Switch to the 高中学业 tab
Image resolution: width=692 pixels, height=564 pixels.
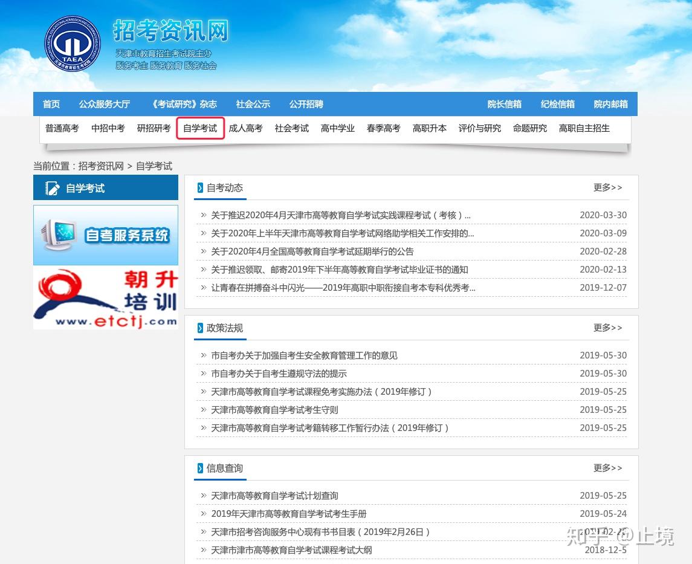(338, 128)
